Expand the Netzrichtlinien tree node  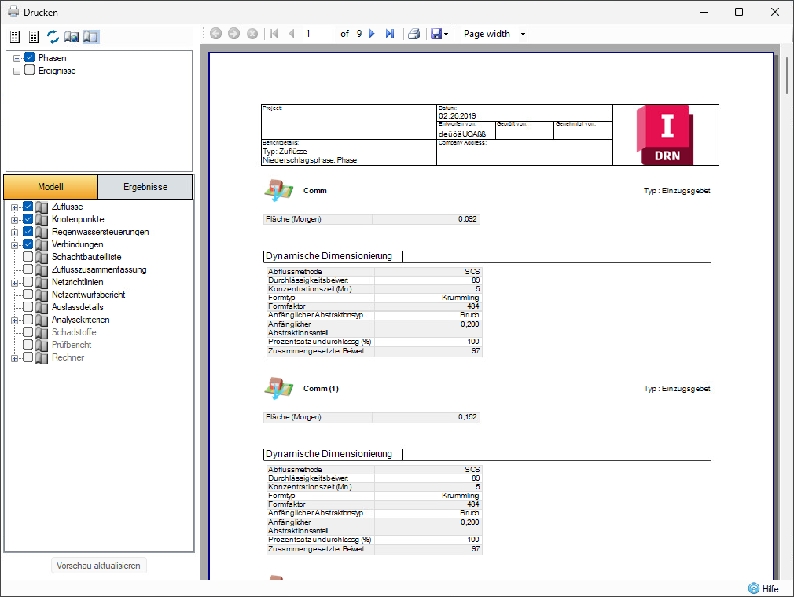click(15, 283)
